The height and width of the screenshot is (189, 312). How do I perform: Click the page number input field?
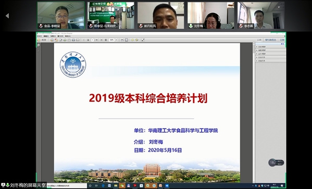click(x=92, y=40)
